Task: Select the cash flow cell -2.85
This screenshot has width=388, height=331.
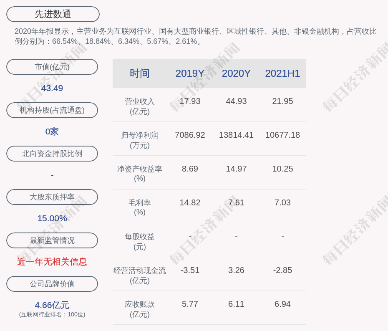Action: 282,270
